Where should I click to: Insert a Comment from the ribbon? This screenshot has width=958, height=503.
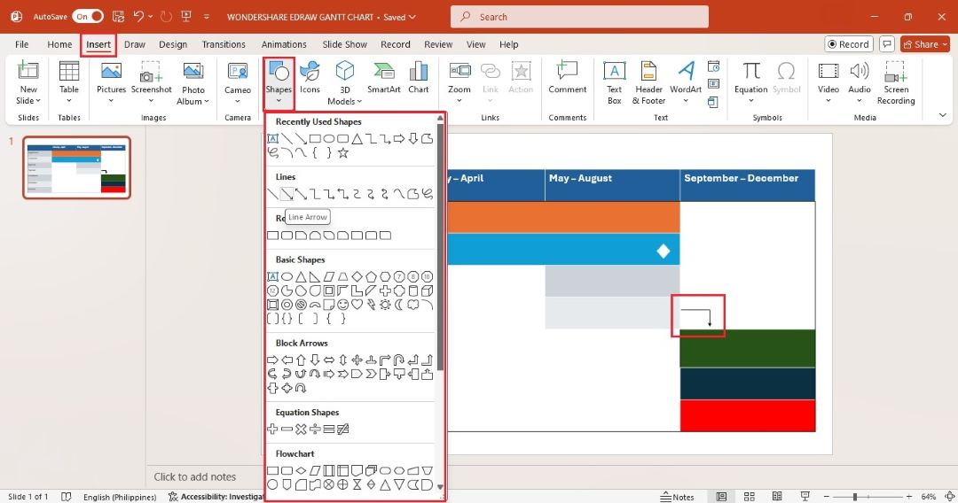(567, 77)
